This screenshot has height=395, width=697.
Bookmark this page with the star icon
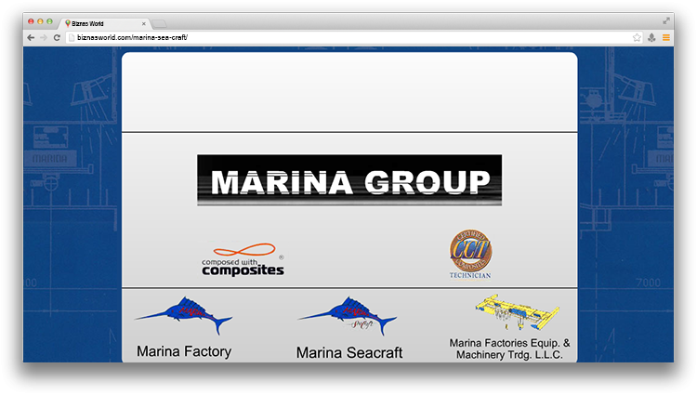[x=637, y=37]
